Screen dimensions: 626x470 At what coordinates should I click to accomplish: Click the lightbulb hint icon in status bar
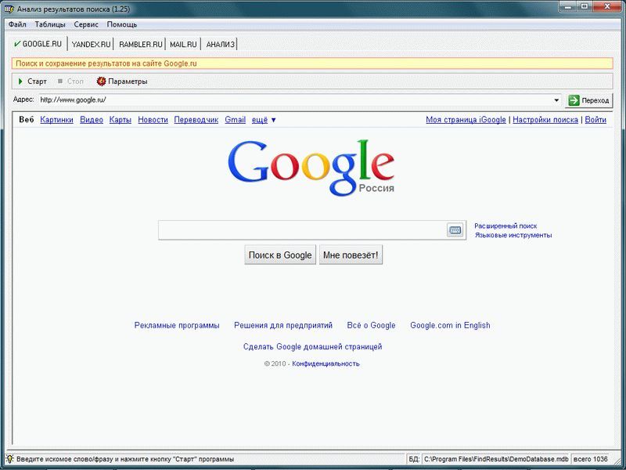pos(9,459)
